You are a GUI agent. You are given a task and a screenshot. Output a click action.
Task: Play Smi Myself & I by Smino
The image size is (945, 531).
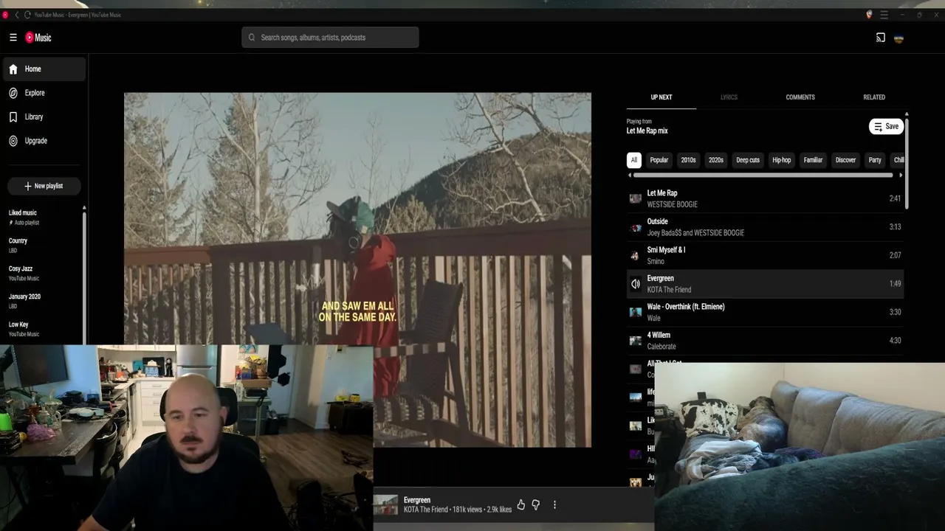(x=765, y=255)
